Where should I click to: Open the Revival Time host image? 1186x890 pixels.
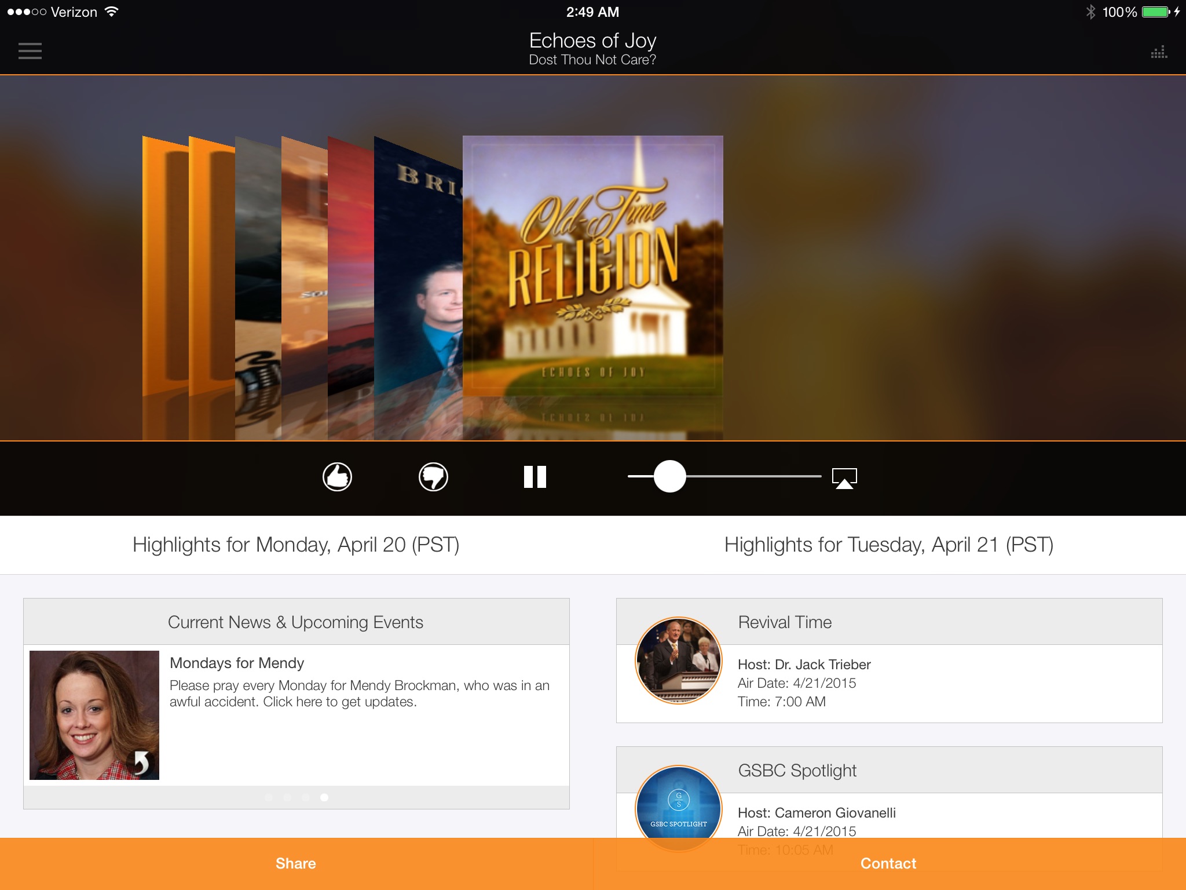click(679, 661)
